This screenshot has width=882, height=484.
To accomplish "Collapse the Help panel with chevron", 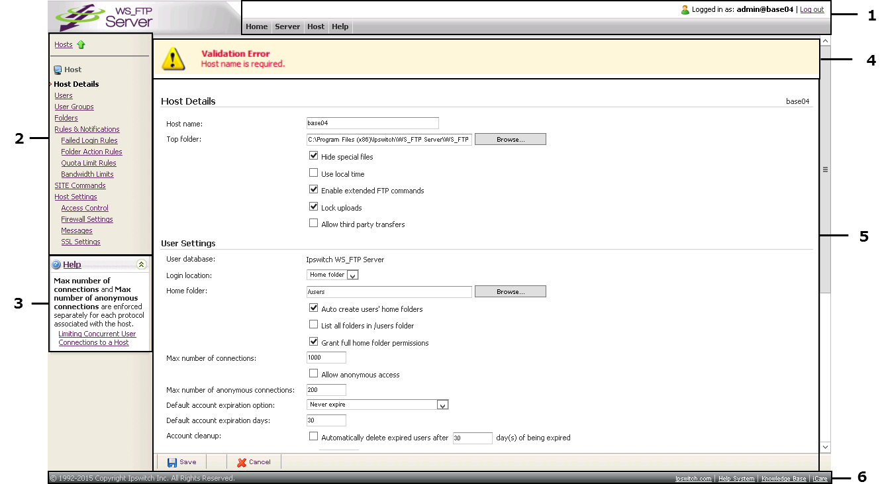I will pos(141,265).
